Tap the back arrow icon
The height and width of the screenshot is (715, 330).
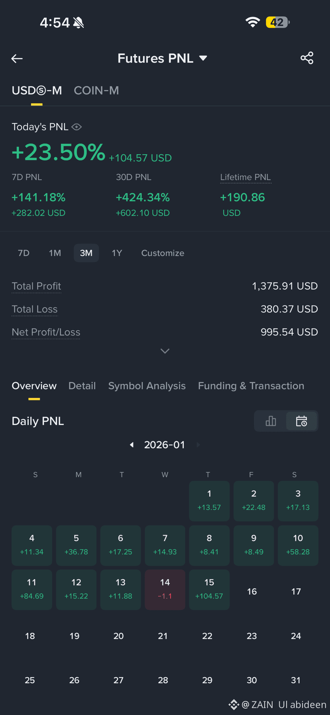point(17,59)
